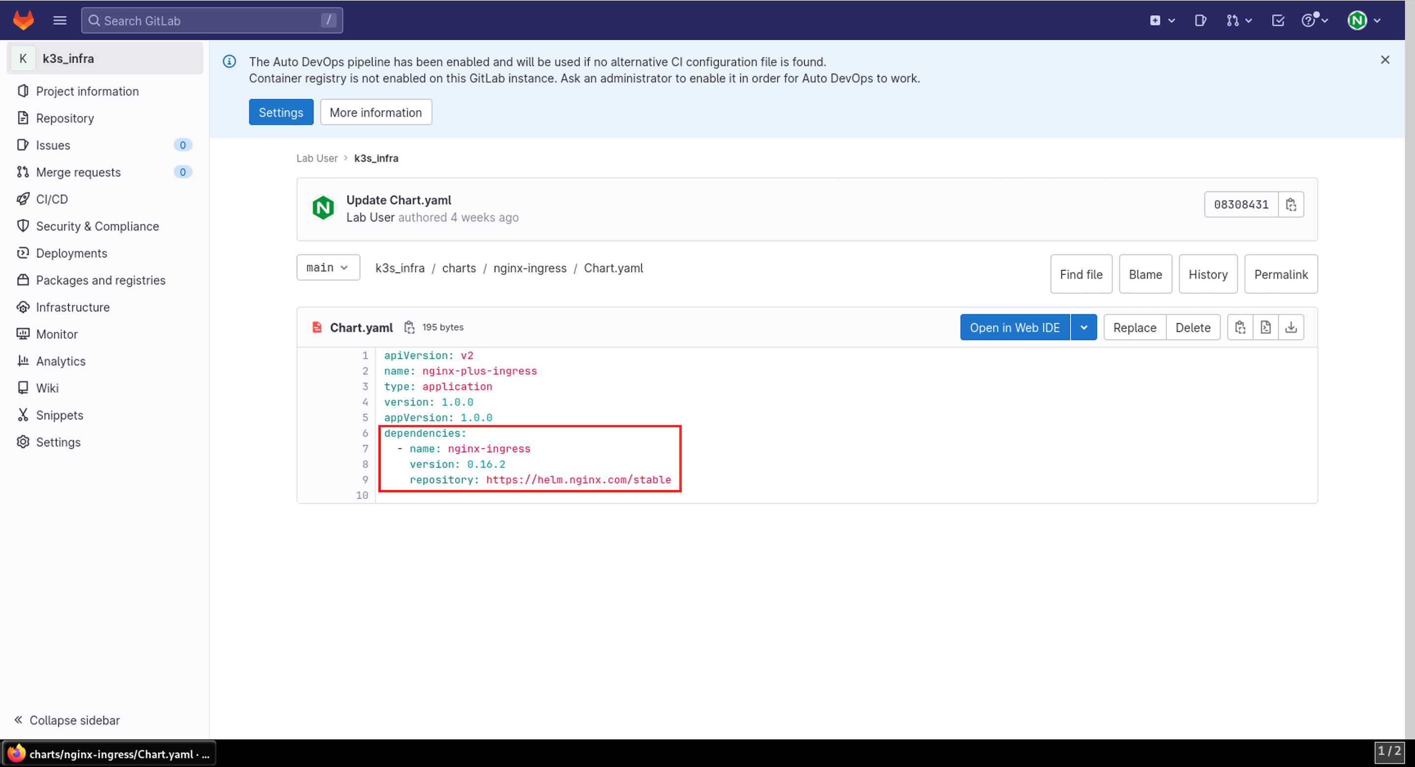Click text 'name: nginx-plus-ingress' on line 2
This screenshot has width=1415, height=767.
[460, 371]
